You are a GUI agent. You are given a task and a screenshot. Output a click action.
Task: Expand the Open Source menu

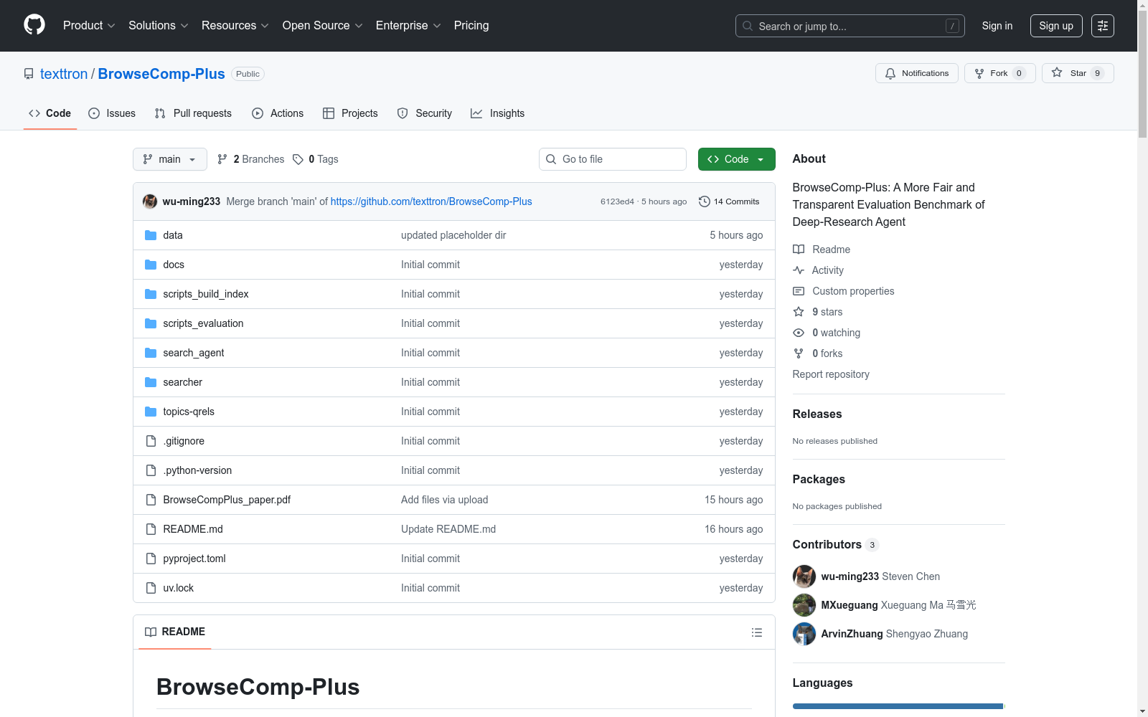click(x=322, y=26)
